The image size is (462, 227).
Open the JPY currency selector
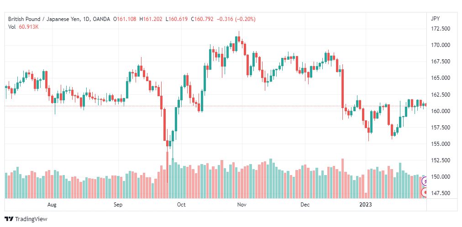click(x=435, y=19)
